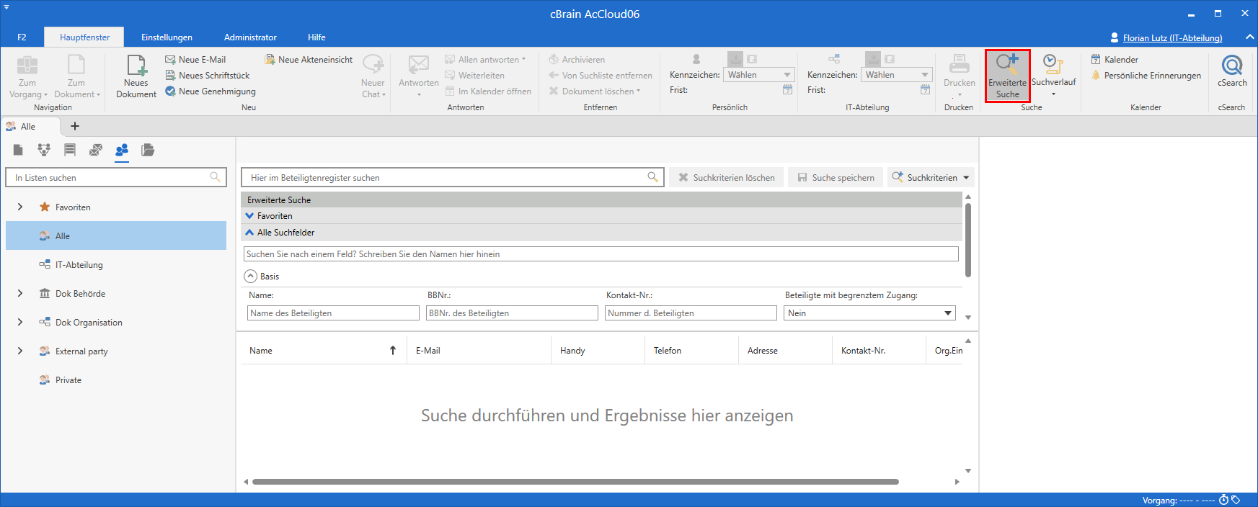The height and width of the screenshot is (507, 1258).
Task: Toggle the Name column sort arrow
Action: [x=393, y=351]
